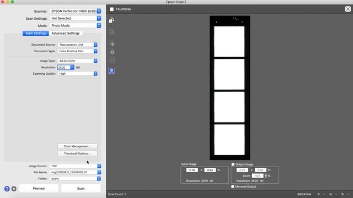Click the Preview button
The height and width of the screenshot is (198, 353).
[39, 189]
